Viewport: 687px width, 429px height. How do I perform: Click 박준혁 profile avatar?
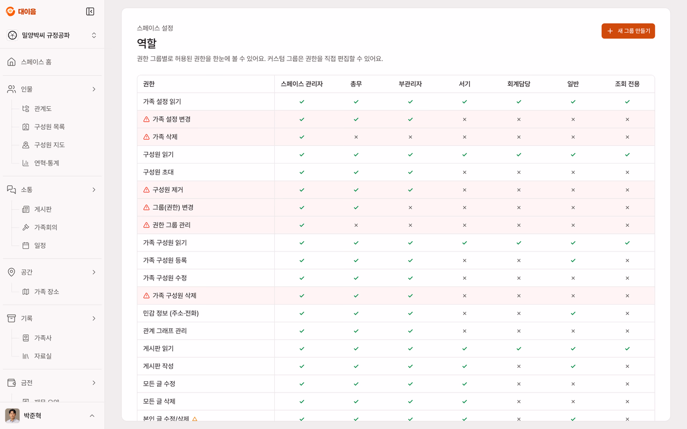12,416
